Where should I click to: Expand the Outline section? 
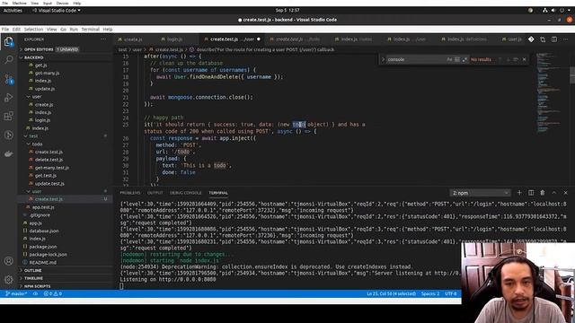click(66, 271)
